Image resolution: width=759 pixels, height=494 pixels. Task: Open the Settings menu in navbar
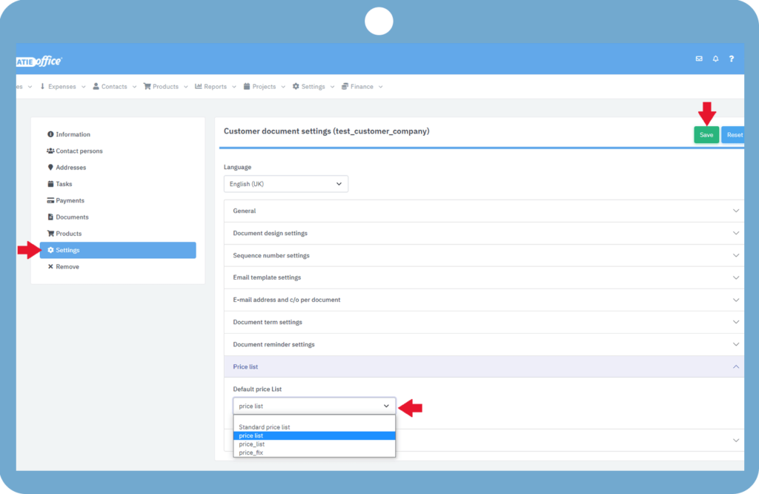(314, 87)
